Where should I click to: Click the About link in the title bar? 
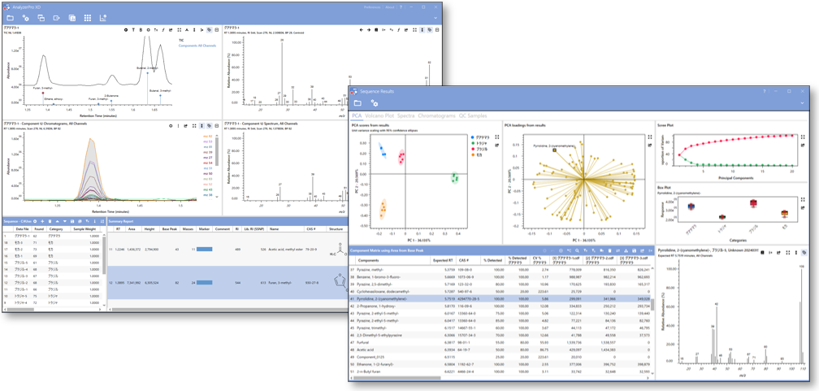[391, 7]
